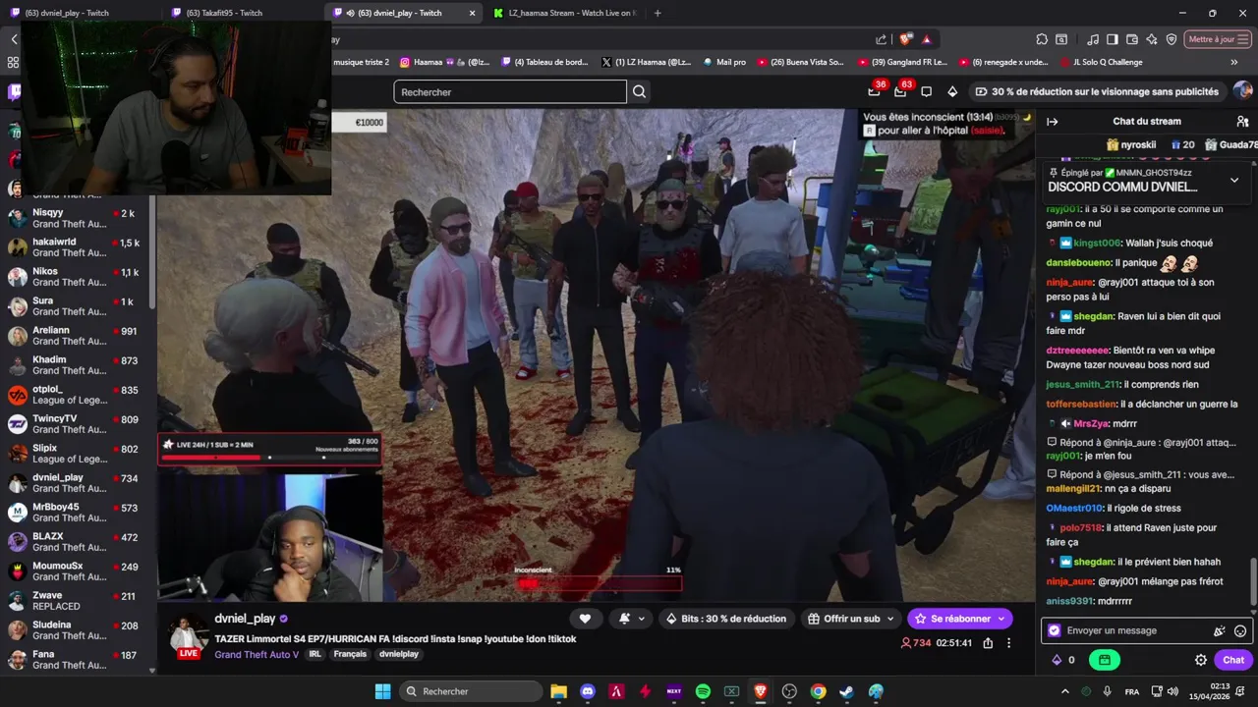Viewport: 1258px width, 707px height.
Task: Click the share page icon in address bar
Action: (x=882, y=39)
